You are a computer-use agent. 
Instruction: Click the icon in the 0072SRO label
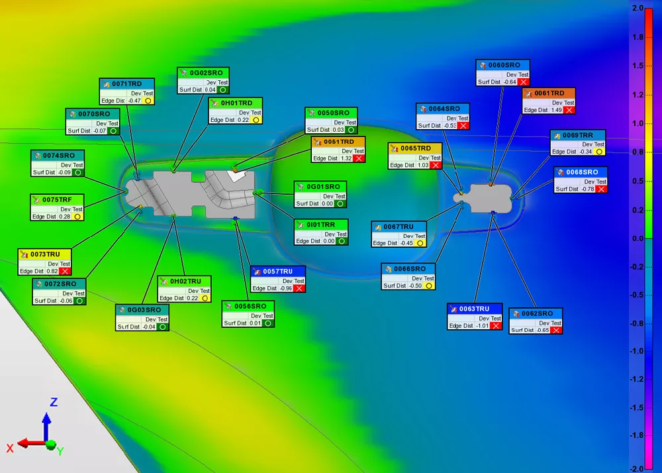point(39,284)
